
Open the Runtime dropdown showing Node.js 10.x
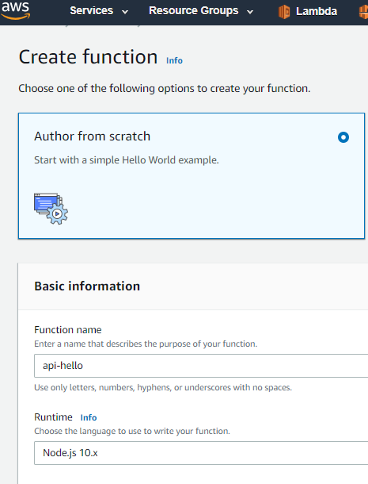[x=201, y=453]
